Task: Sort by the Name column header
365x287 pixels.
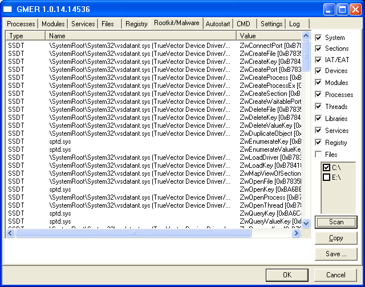Action: tap(141, 35)
